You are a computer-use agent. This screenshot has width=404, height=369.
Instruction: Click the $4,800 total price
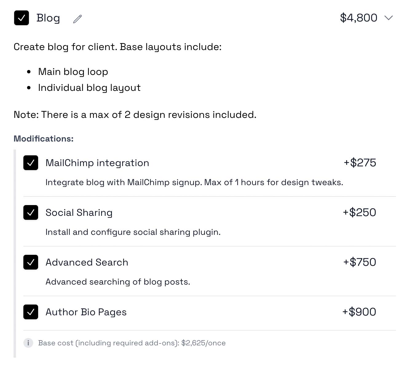tap(358, 18)
